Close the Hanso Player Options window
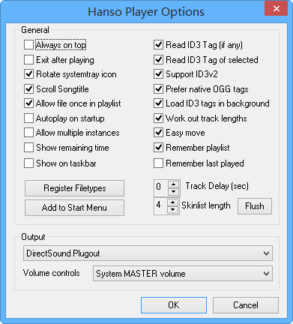Viewport: 293px width, 324px height. click(x=277, y=9)
